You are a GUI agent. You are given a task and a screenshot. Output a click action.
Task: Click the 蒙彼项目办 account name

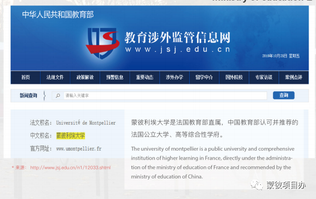[x=286, y=185]
